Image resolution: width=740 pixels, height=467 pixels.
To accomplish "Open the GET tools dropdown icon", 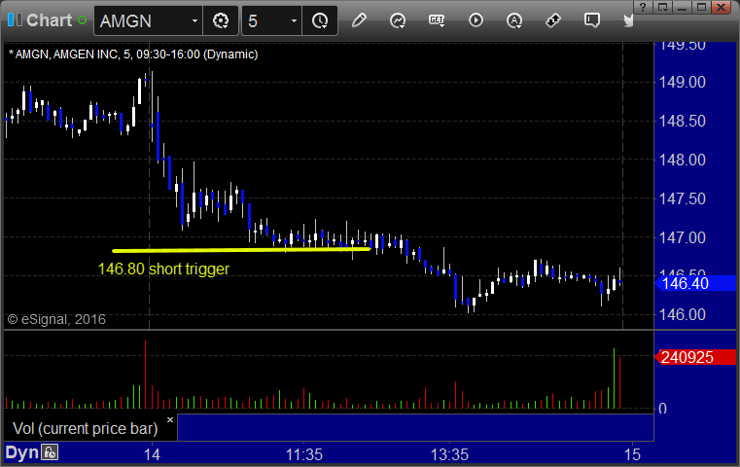I will [437, 20].
